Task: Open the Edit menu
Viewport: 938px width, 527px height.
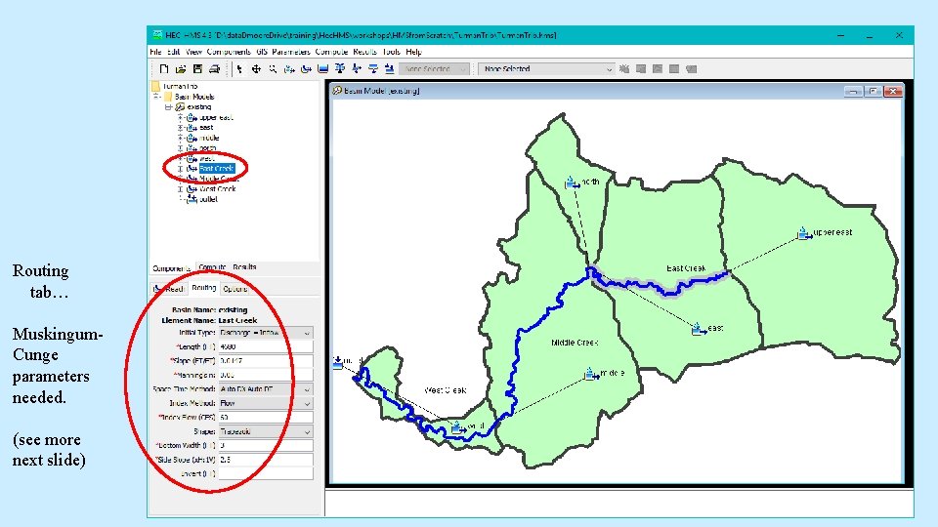Action: point(174,52)
